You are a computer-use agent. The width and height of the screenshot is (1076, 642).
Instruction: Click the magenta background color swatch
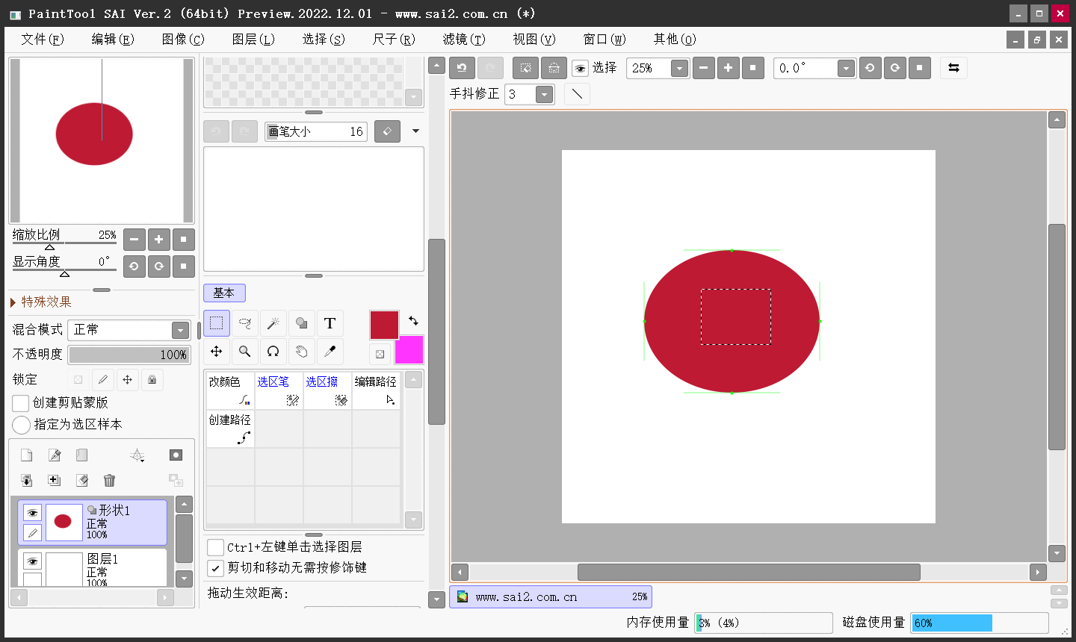coord(409,349)
